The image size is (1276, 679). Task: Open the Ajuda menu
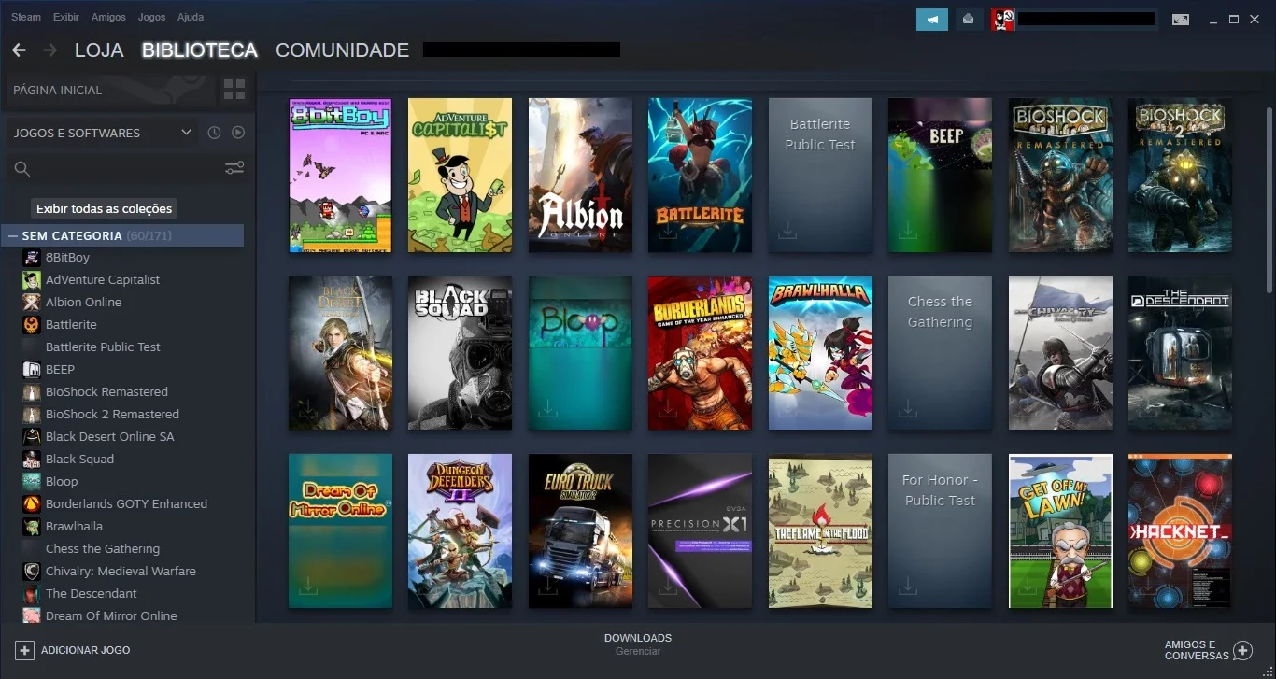pyautogui.click(x=191, y=17)
